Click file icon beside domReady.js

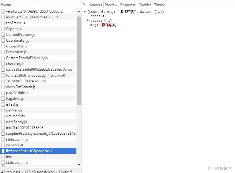click(x=3, y=122)
